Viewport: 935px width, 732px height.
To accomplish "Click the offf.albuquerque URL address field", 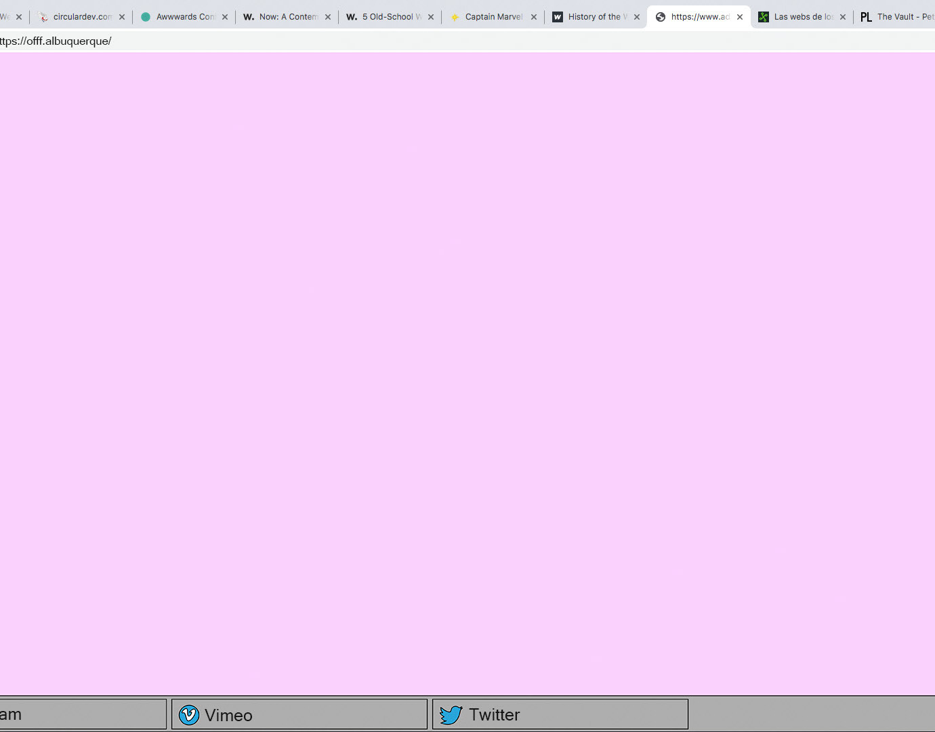I will tap(467, 41).
